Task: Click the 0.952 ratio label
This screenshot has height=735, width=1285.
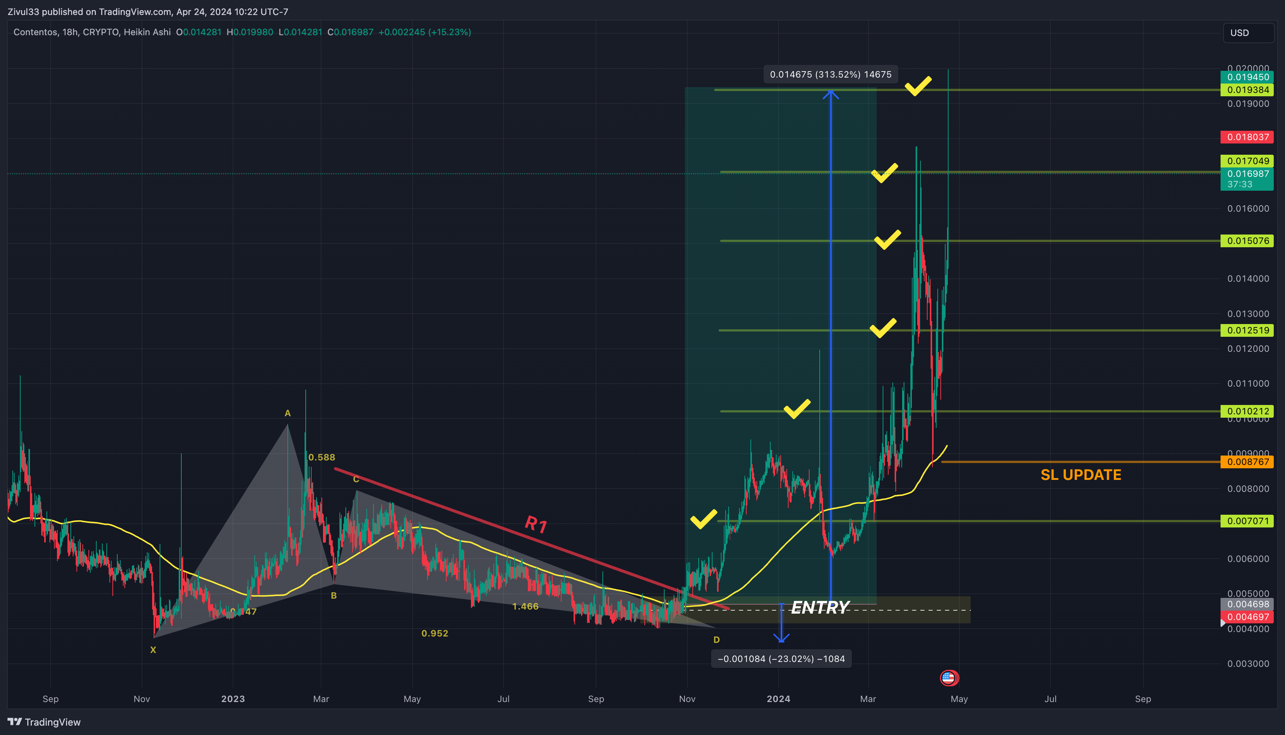Action: point(435,633)
